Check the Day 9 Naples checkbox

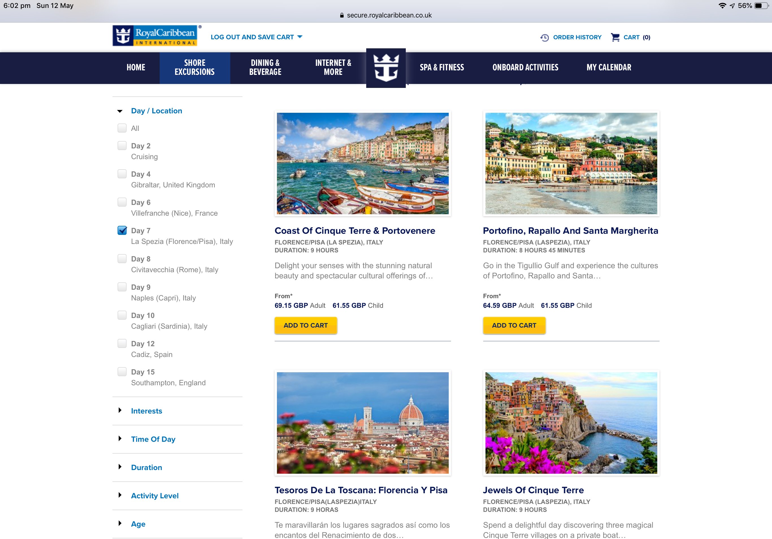tap(122, 287)
